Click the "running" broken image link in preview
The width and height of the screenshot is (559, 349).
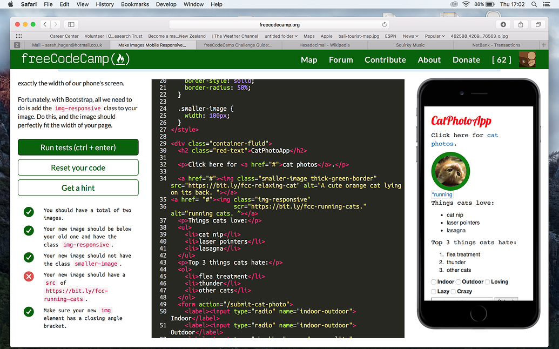442,194
